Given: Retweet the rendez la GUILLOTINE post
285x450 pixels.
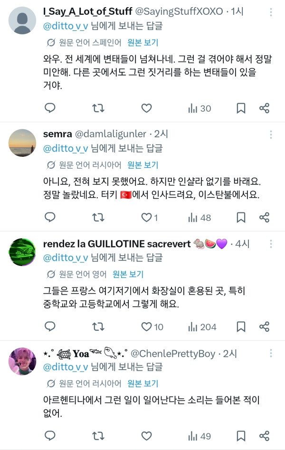Looking at the screenshot, I should [98, 327].
